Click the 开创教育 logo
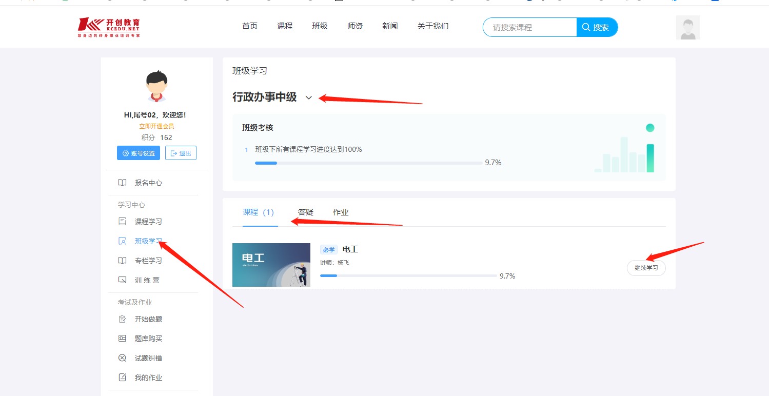Screen dimensions: 769x396 tap(109, 28)
